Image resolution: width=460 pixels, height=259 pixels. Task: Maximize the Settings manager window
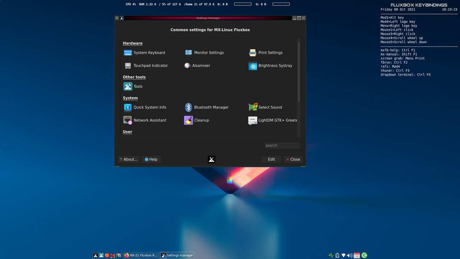(299, 18)
